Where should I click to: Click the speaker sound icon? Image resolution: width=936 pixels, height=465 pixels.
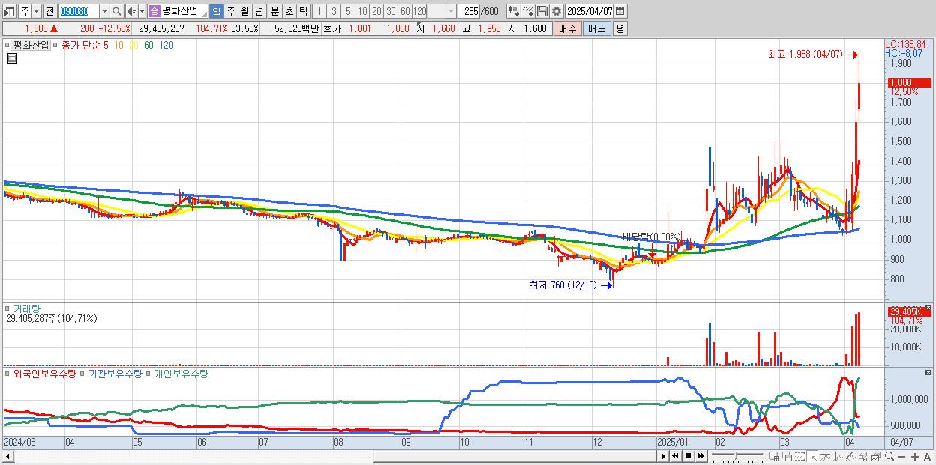pos(131,11)
